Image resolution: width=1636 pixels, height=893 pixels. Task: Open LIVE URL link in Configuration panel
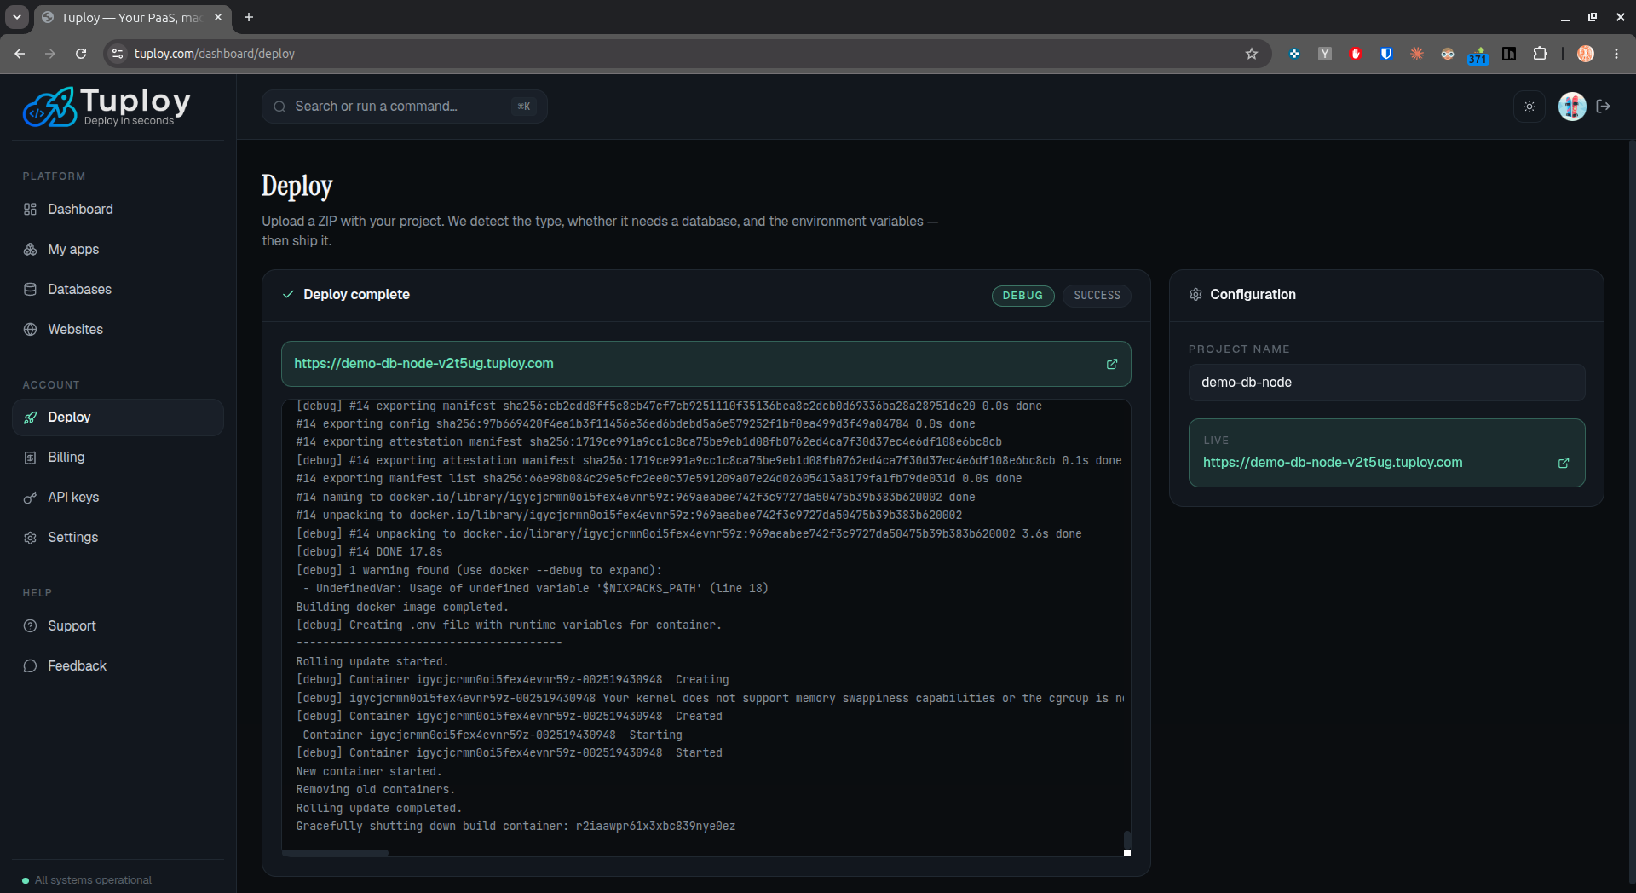(x=1333, y=463)
